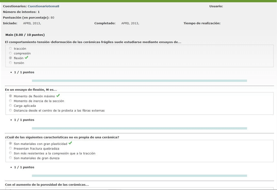Choose 'Momento de inercia de la sección'
The width and height of the screenshot is (277, 190).
coord(10,101)
